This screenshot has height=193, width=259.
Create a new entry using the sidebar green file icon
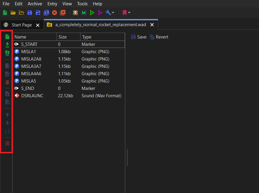click(7, 37)
